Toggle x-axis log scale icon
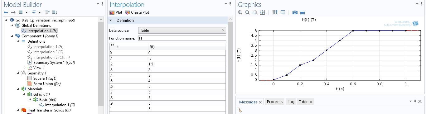This screenshot has width=426, height=114. 275,12
